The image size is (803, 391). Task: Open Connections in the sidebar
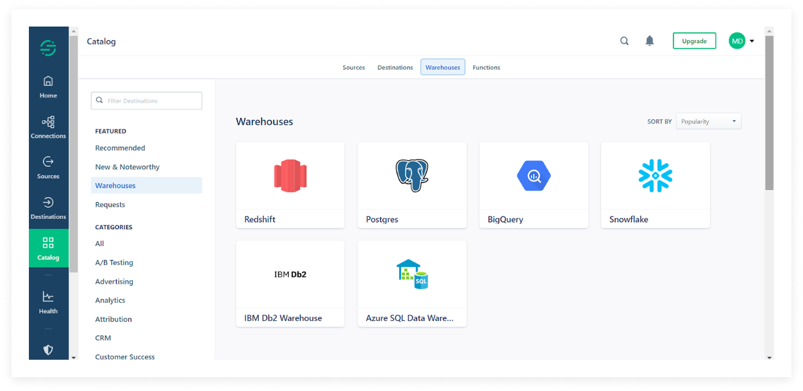[49, 128]
